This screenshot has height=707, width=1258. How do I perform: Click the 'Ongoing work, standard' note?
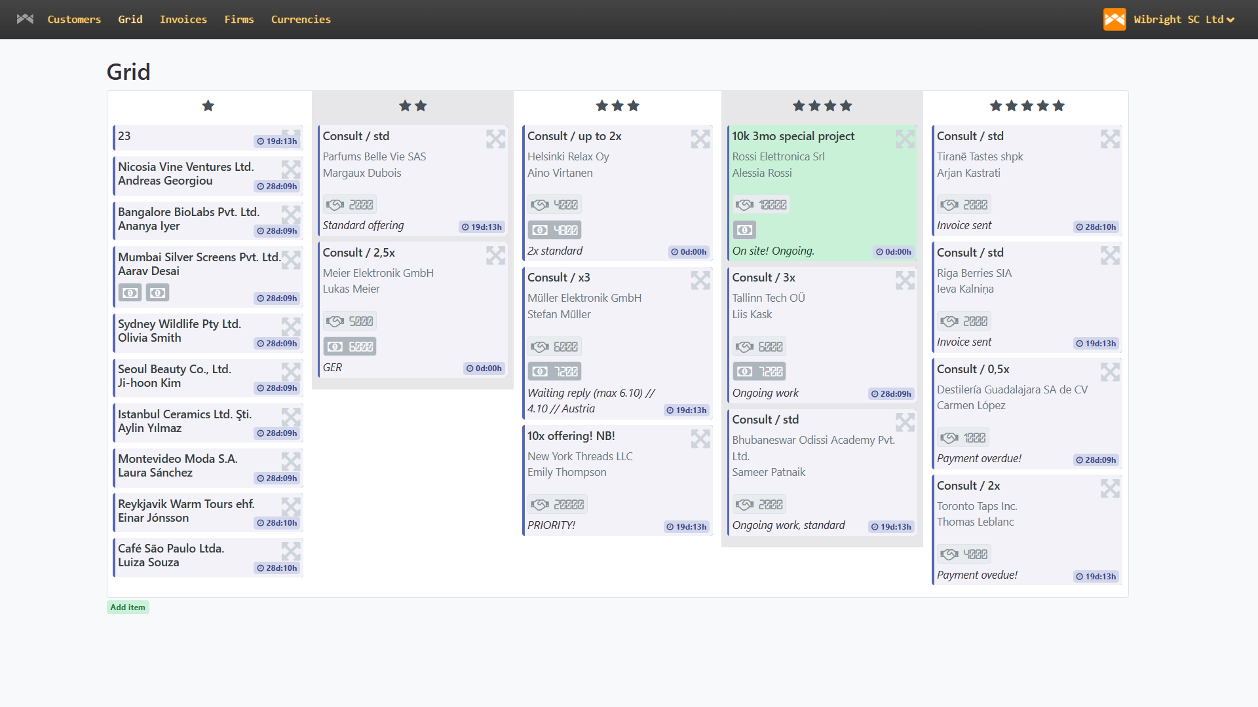(789, 525)
